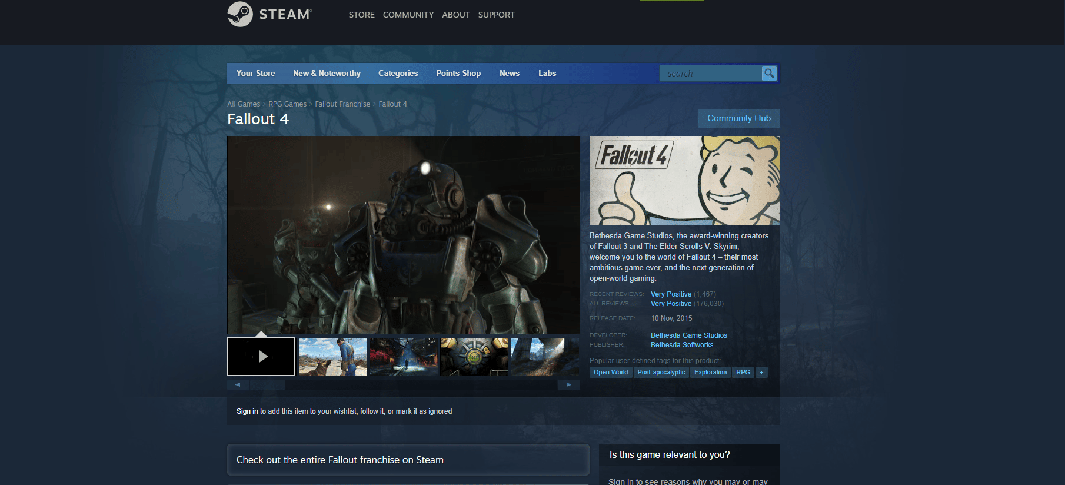Image resolution: width=1065 pixels, height=485 pixels.
Task: Click the left arrow of thumbnail strip
Action: pos(238,384)
